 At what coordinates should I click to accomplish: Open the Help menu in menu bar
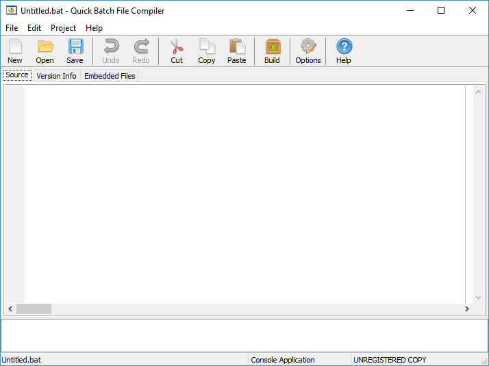(94, 28)
